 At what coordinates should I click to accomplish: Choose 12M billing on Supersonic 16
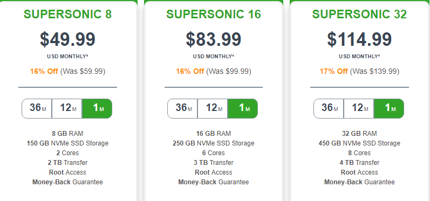(x=213, y=108)
